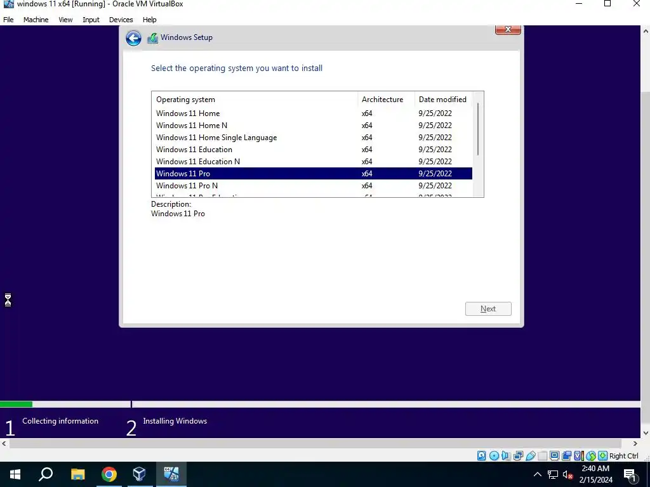
Task: Maximize the VirtualBox window
Action: point(607,4)
